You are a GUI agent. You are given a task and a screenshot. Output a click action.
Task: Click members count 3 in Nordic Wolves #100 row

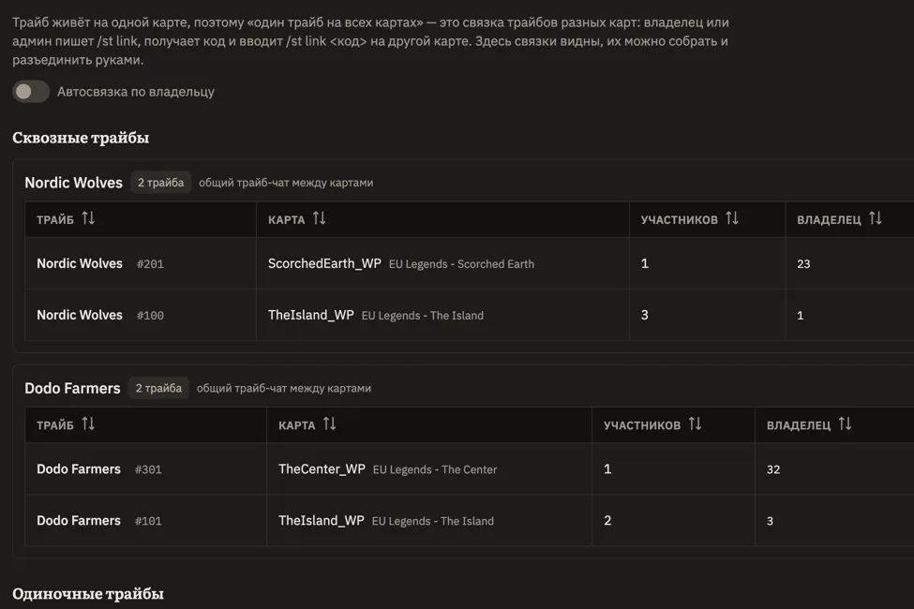645,315
